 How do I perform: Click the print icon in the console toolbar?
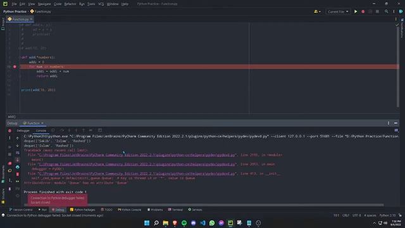pos(17,167)
